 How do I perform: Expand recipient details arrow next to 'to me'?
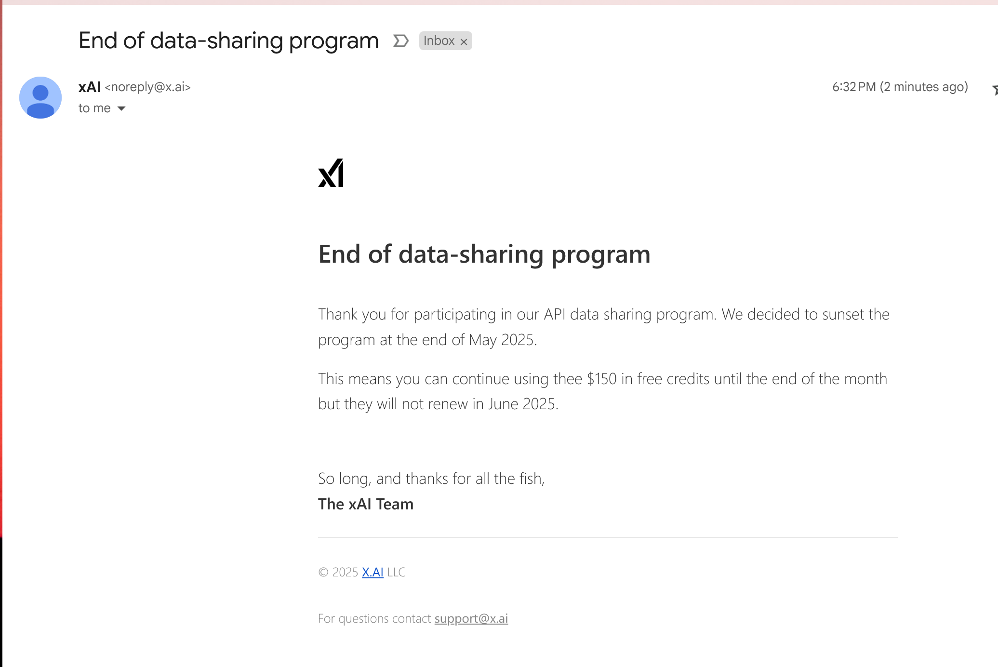121,108
